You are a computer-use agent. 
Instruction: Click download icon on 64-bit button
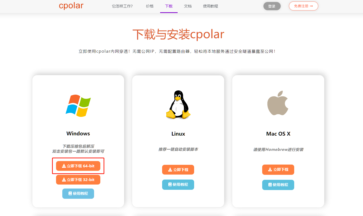click(x=64, y=166)
